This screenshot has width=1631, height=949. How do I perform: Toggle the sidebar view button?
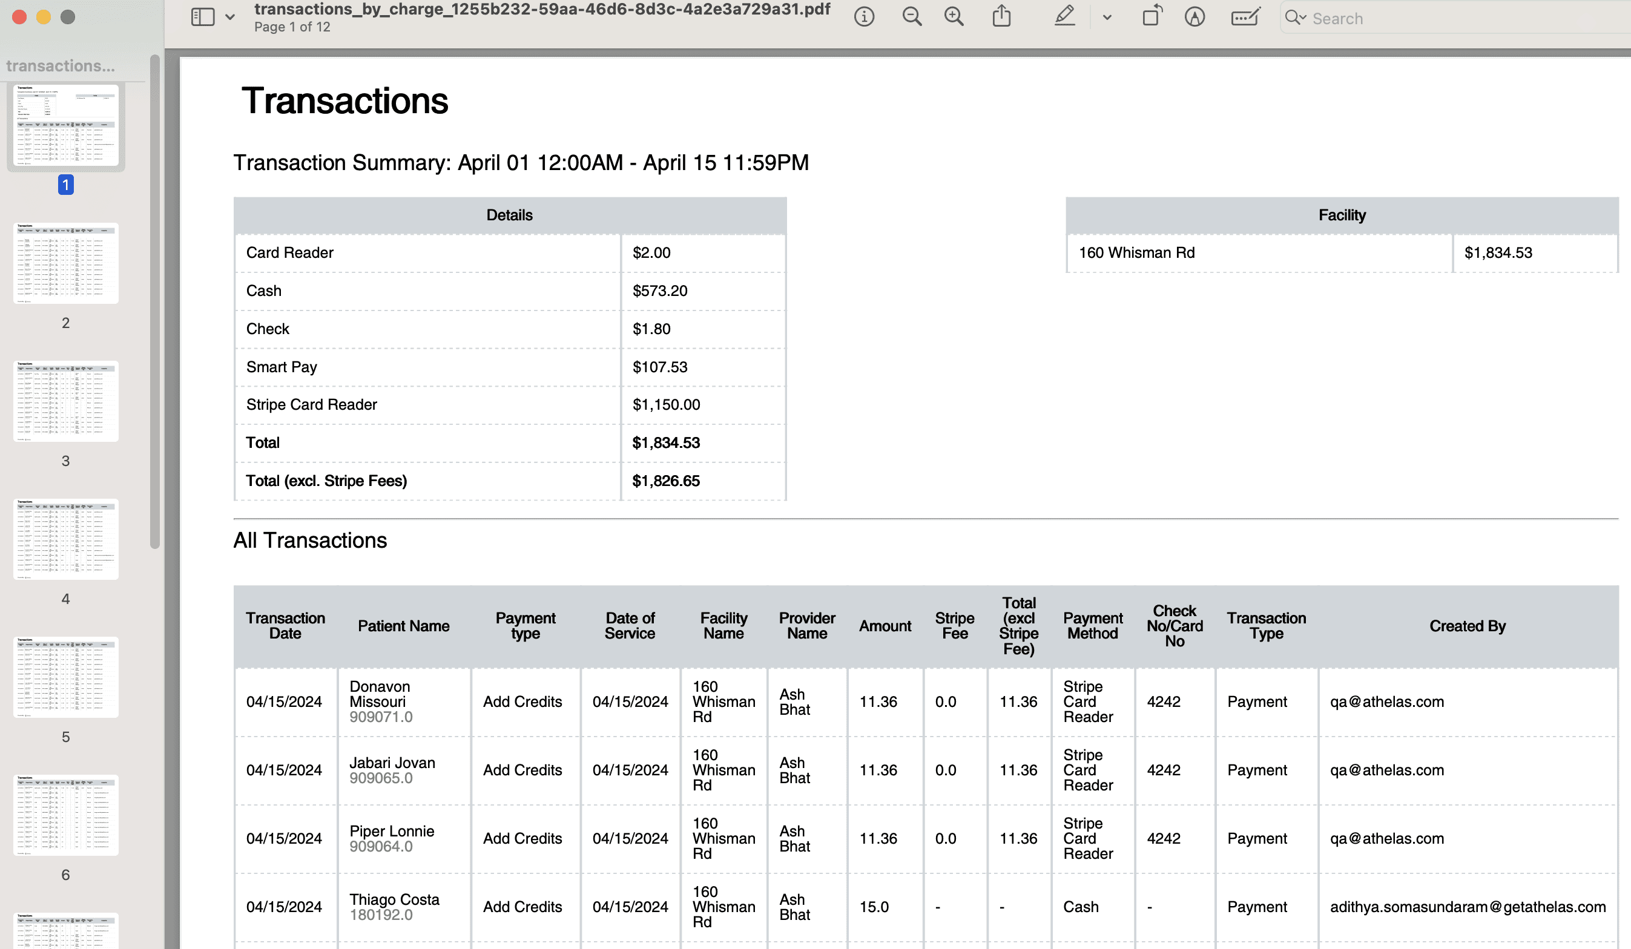click(x=203, y=18)
